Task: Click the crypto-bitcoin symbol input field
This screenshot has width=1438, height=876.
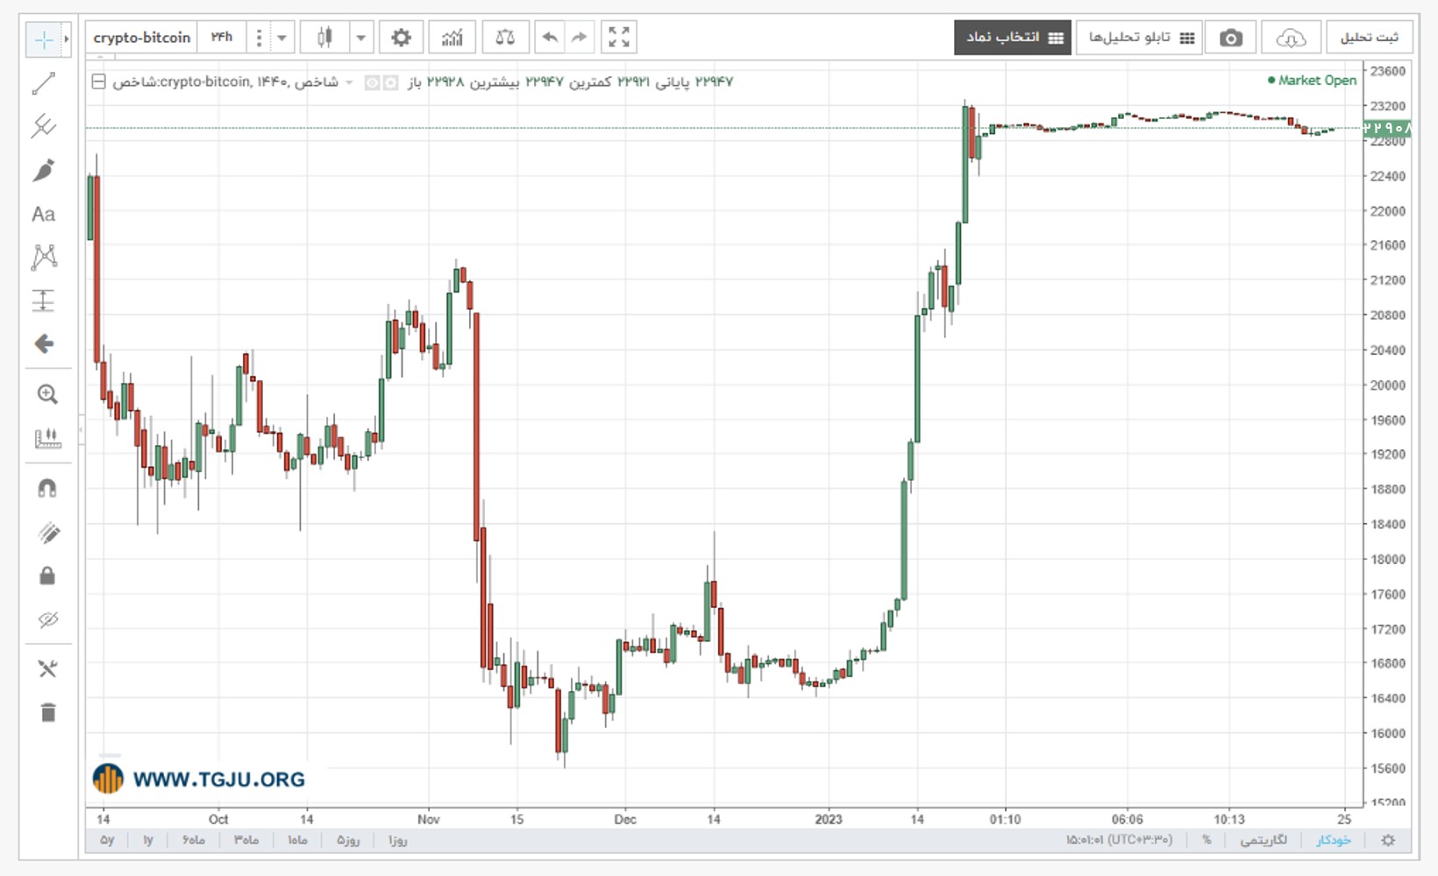Action: (142, 38)
